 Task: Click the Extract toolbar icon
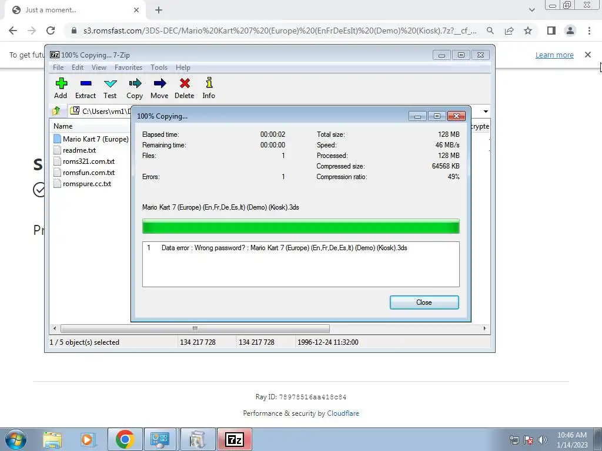[85, 88]
